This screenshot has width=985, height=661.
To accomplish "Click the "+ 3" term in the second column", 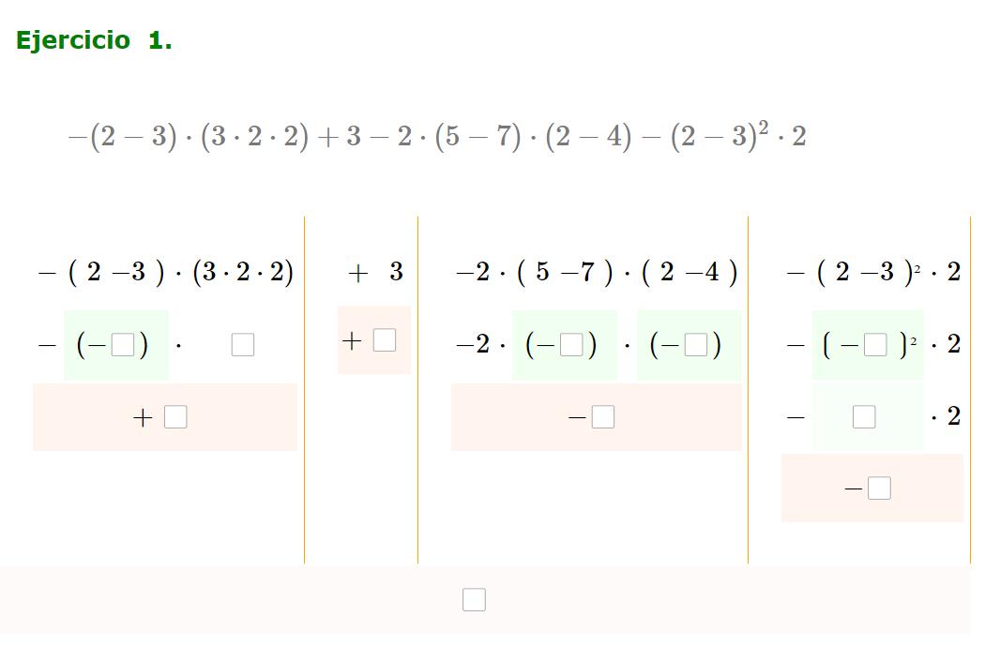I will tap(375, 273).
